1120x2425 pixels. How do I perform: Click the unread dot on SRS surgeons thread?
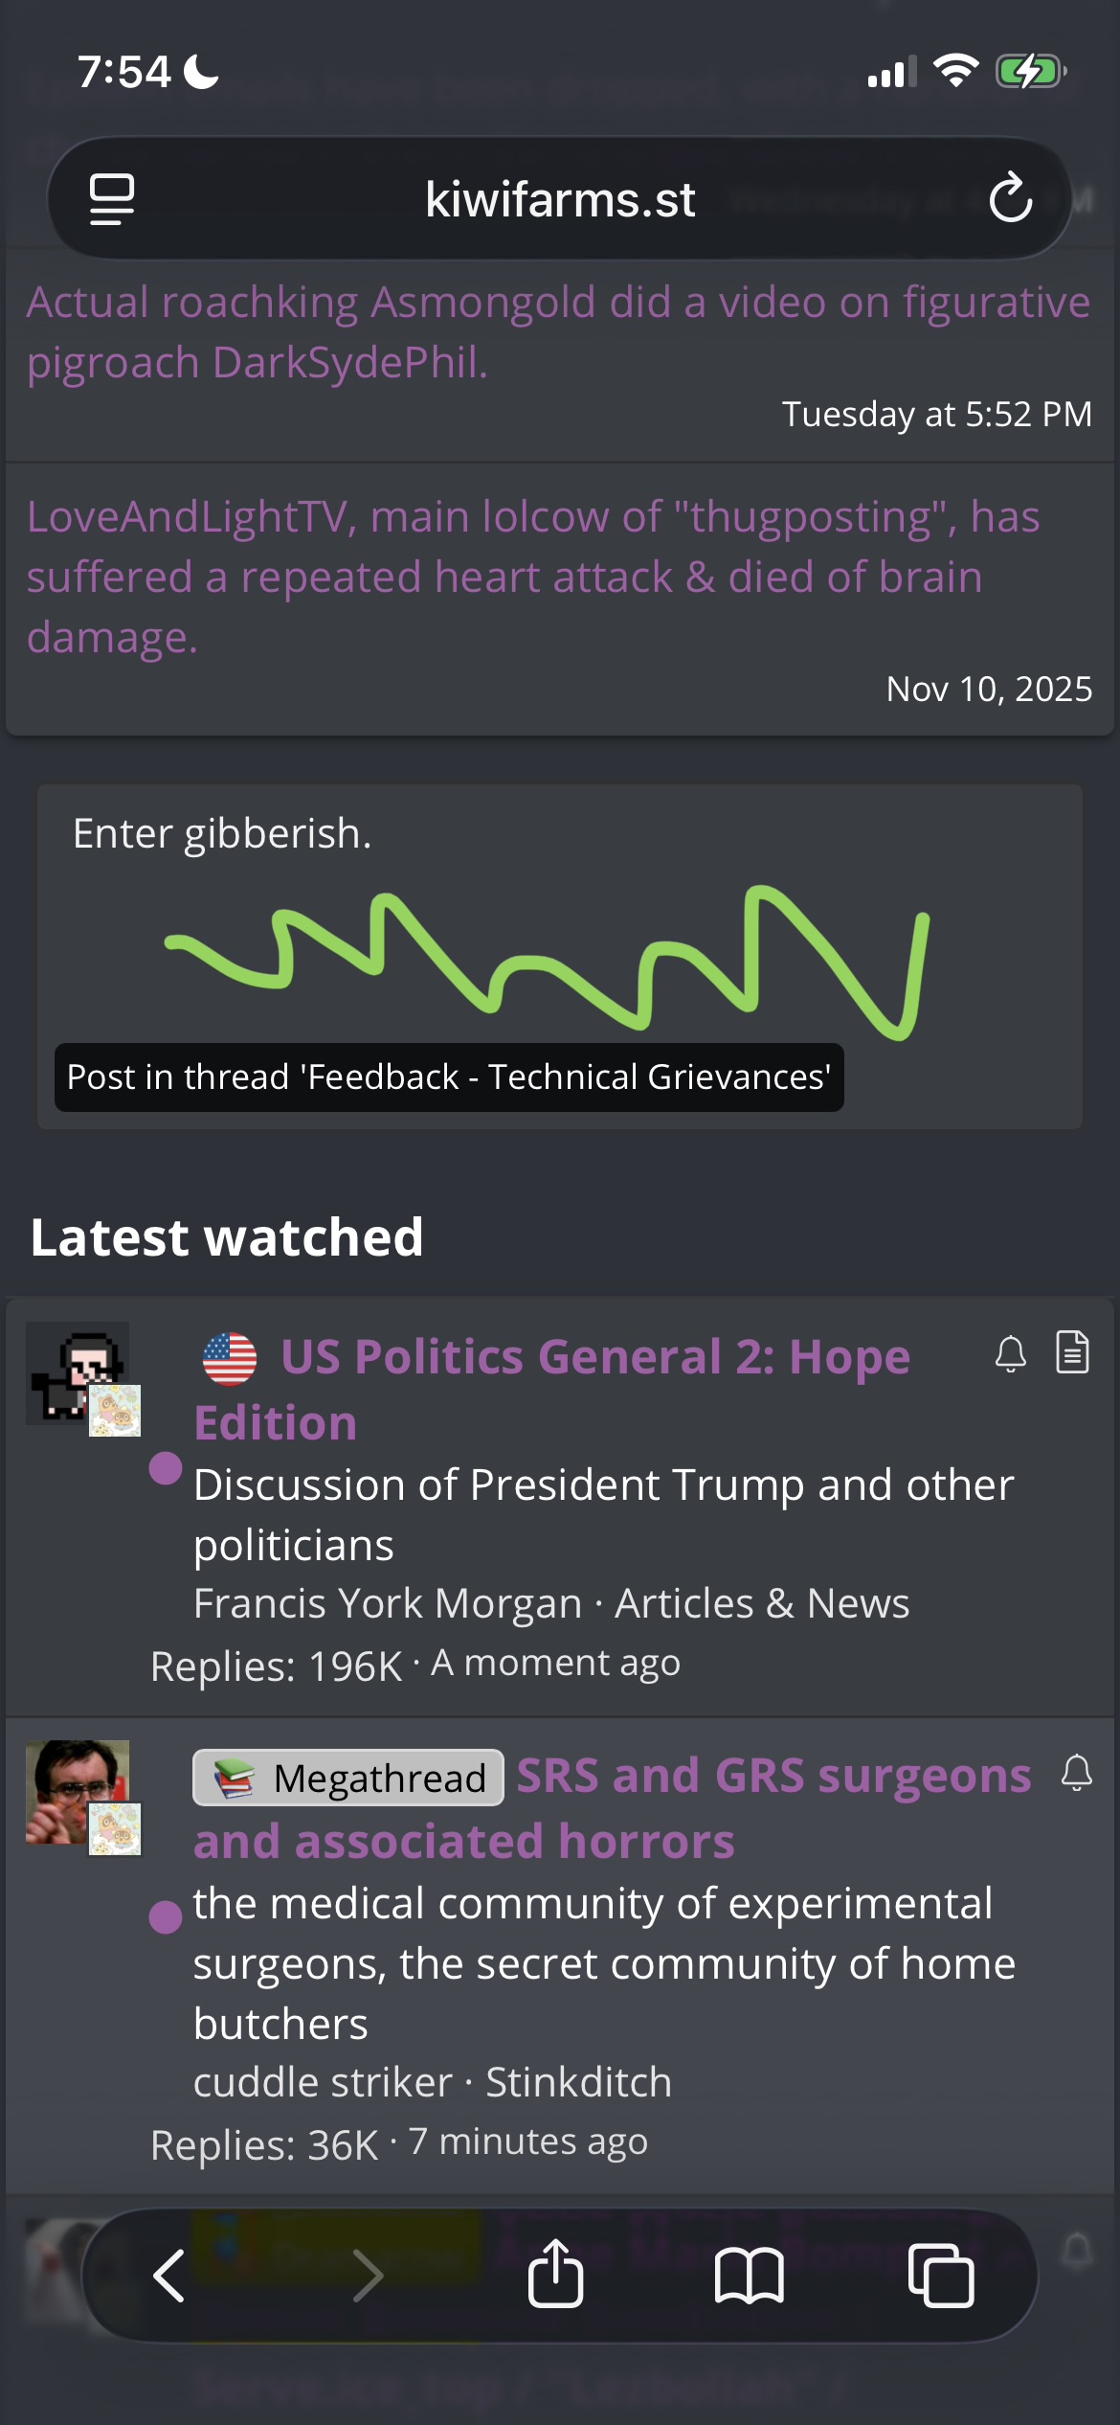pyautogui.click(x=166, y=1917)
